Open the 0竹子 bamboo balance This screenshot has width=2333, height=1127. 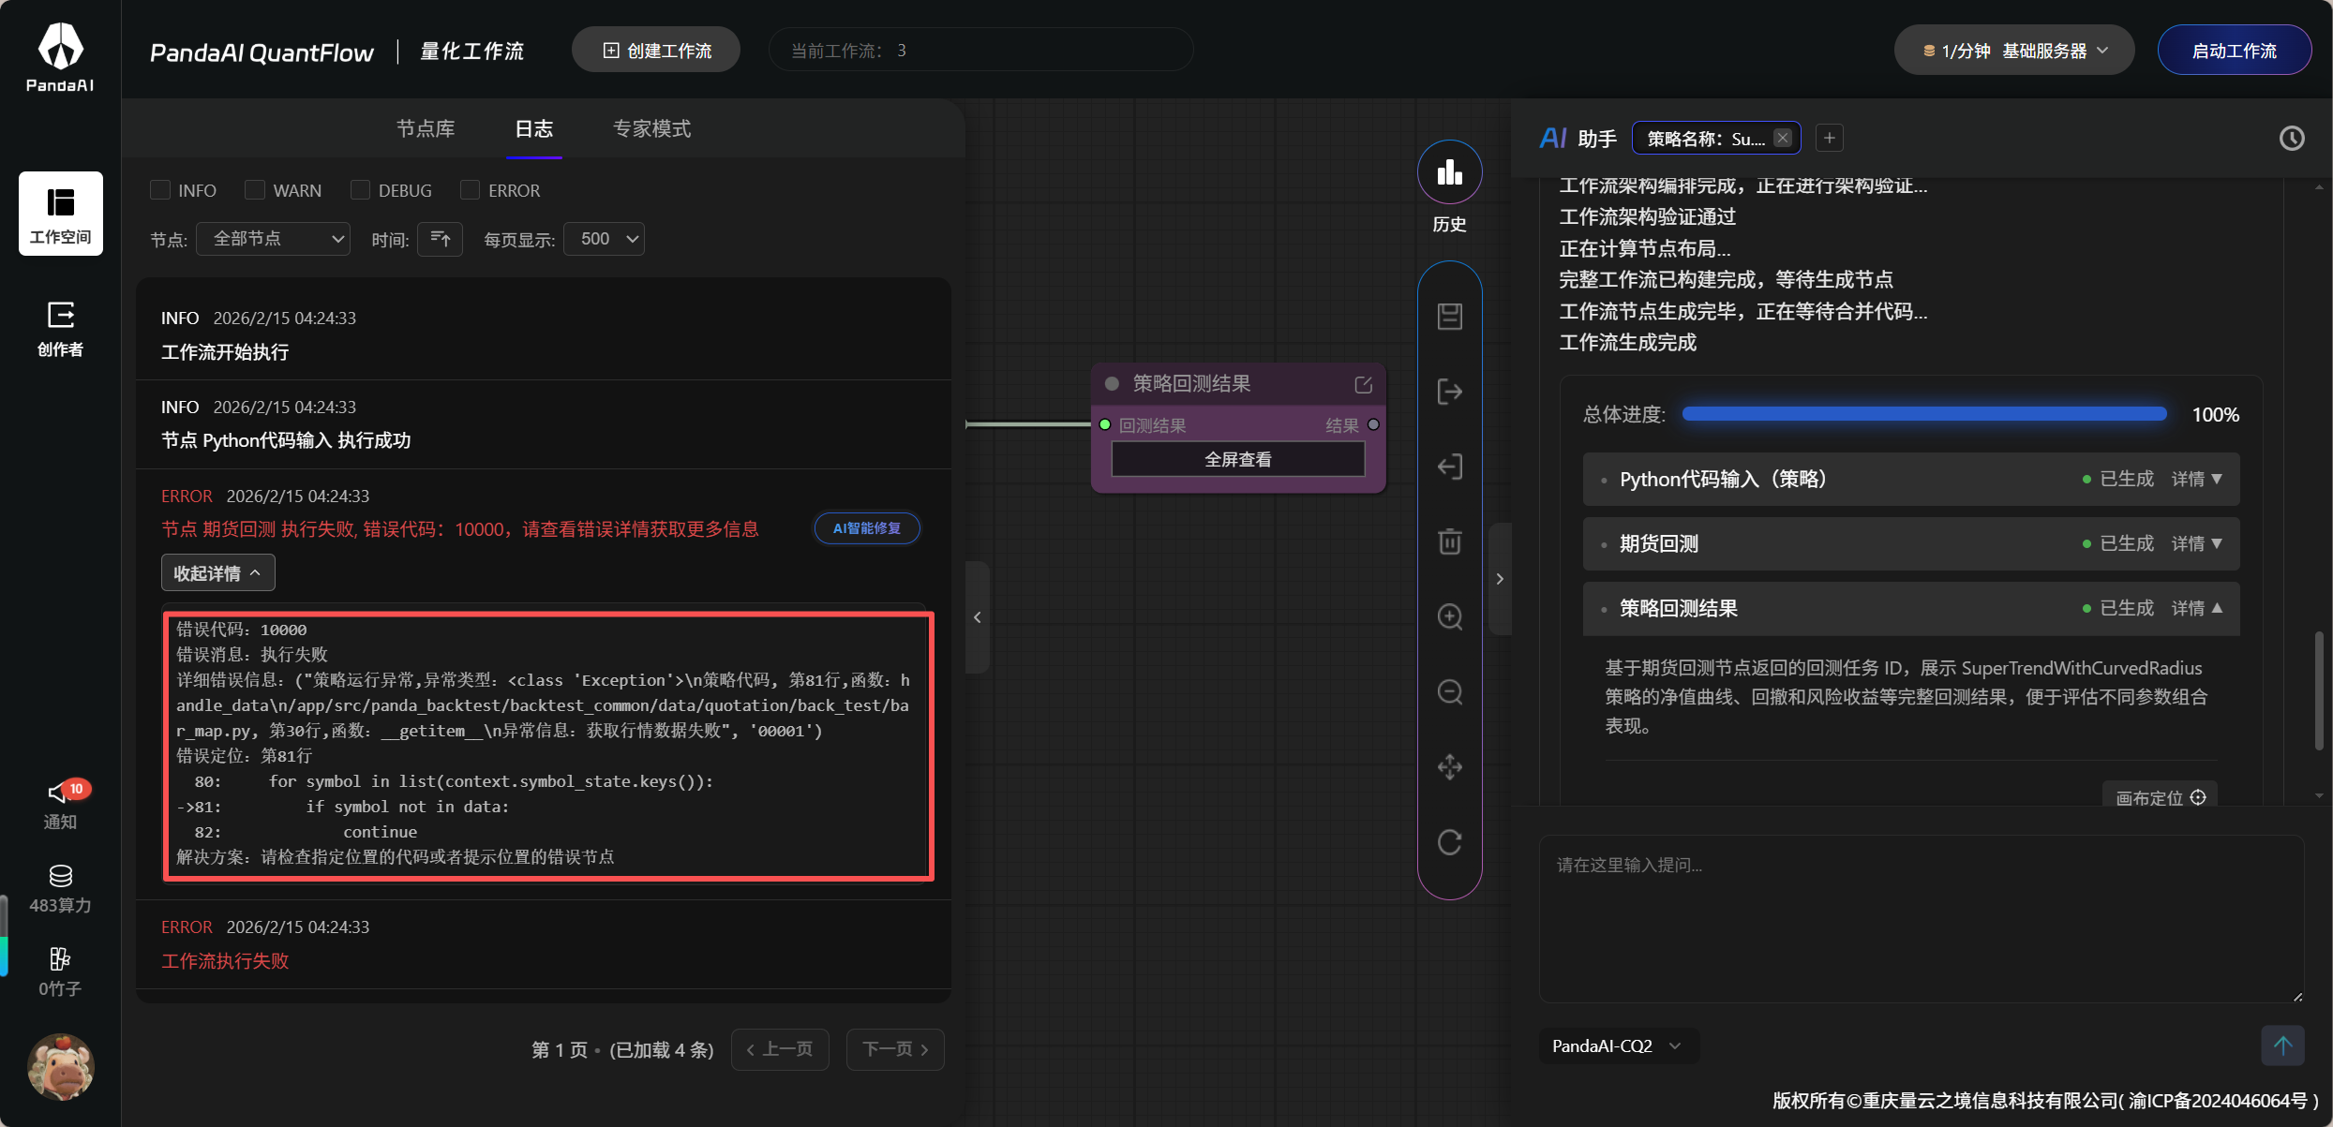click(x=61, y=972)
